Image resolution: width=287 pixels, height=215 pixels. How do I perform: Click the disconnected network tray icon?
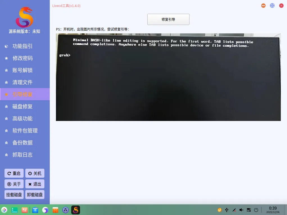coord(234,210)
